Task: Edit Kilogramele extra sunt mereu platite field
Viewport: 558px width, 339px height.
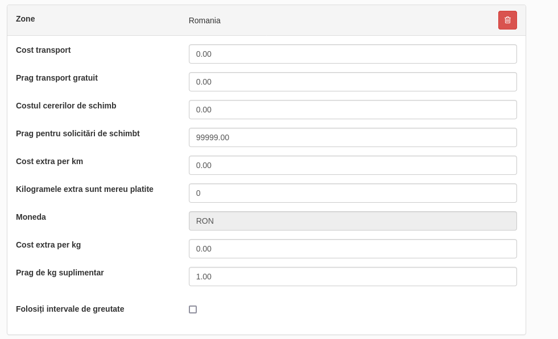Action: pyautogui.click(x=353, y=193)
